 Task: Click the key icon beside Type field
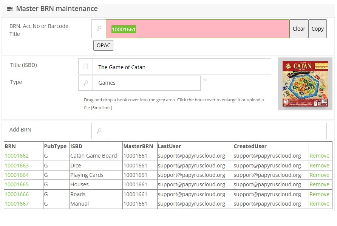tap(86, 83)
